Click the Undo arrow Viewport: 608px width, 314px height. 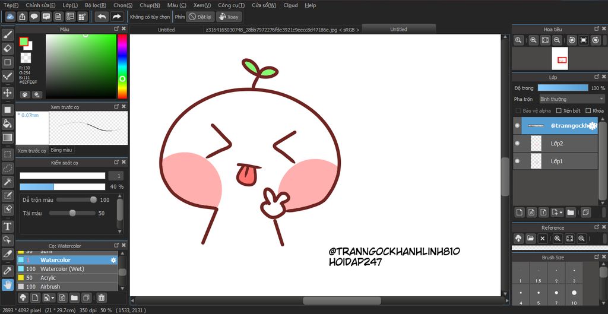pyautogui.click(x=102, y=17)
